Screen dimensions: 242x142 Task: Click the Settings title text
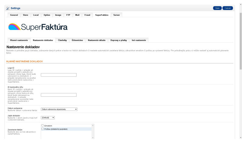tap(15, 8)
